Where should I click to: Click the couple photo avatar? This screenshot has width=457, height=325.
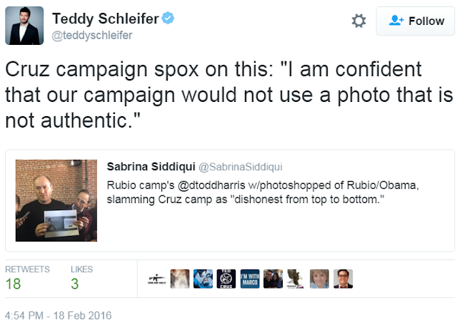[273, 279]
